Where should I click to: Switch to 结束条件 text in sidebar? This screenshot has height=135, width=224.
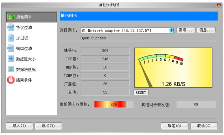24,80
